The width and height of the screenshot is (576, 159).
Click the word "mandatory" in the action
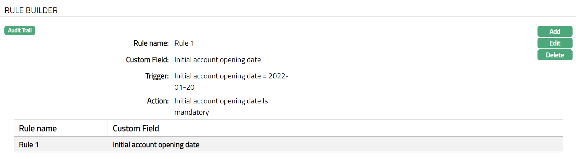pyautogui.click(x=192, y=112)
